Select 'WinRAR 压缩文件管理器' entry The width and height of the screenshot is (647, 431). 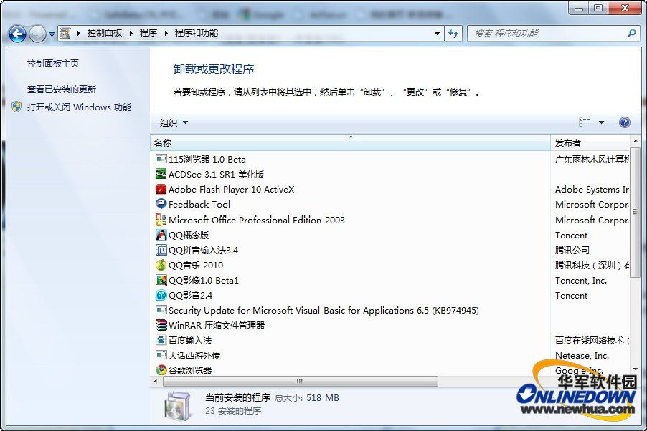pos(217,326)
